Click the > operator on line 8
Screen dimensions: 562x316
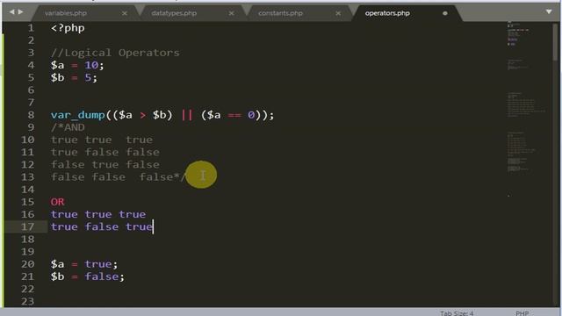click(142, 115)
